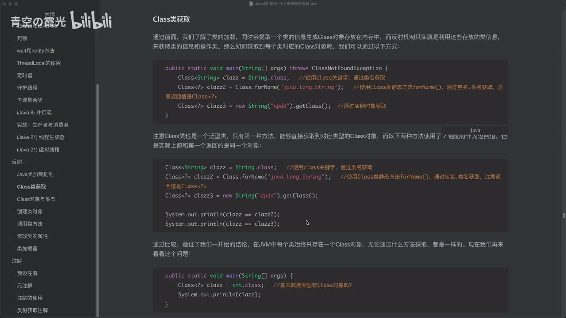Image resolution: width=566 pixels, height=318 pixels.
Task: Go to the 注解 top-level heading
Action: pos(17,261)
